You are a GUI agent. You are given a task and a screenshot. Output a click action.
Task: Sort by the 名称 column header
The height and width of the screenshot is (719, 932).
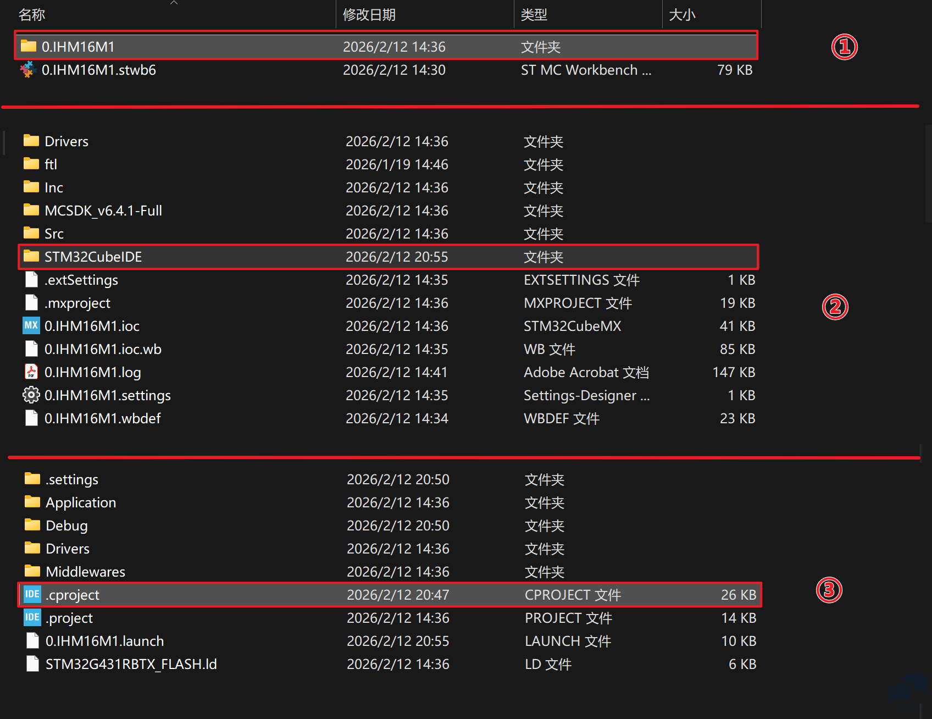click(x=32, y=15)
